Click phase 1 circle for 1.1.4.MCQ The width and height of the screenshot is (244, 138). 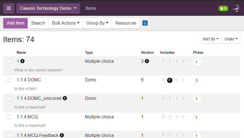click(x=197, y=118)
